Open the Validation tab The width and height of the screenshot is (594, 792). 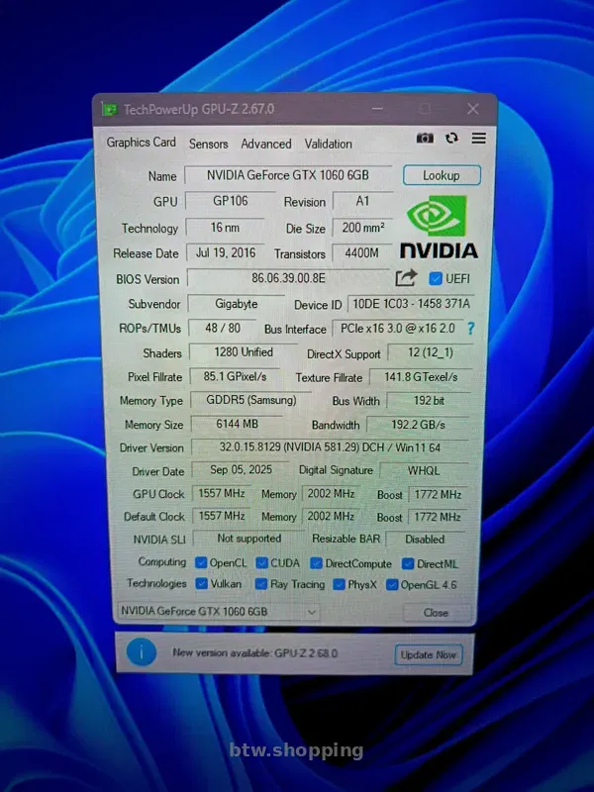point(328,144)
